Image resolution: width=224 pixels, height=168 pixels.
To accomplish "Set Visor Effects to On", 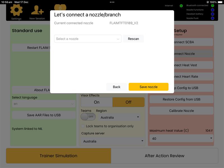I will click(97, 102).
